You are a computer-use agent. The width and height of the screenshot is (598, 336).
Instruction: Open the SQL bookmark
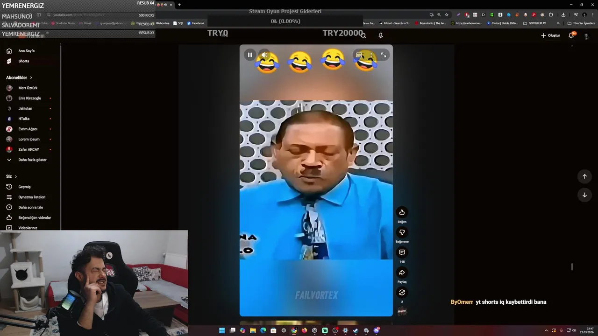click(x=178, y=23)
